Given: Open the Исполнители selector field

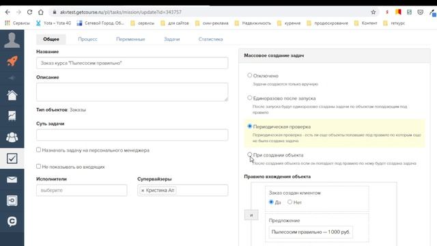Looking at the screenshot, I should point(82,190).
